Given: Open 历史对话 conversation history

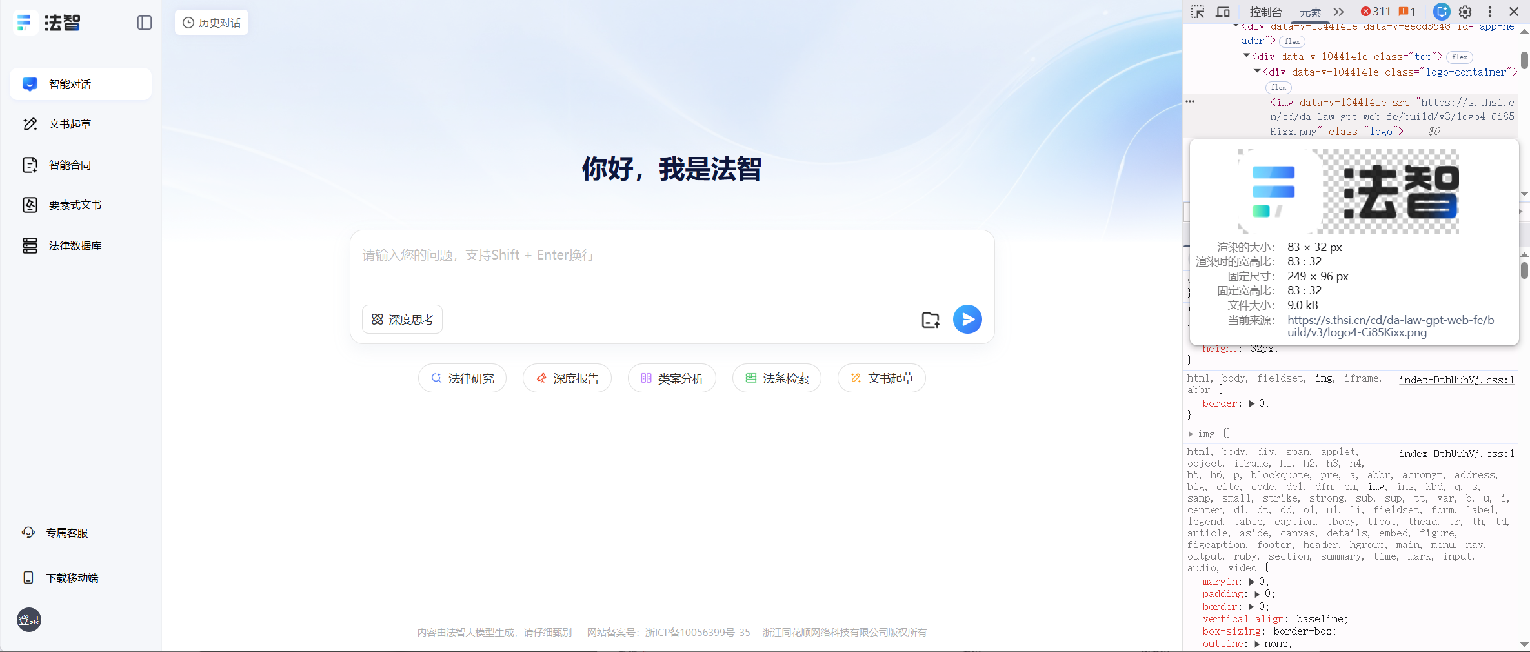Looking at the screenshot, I should pos(212,23).
